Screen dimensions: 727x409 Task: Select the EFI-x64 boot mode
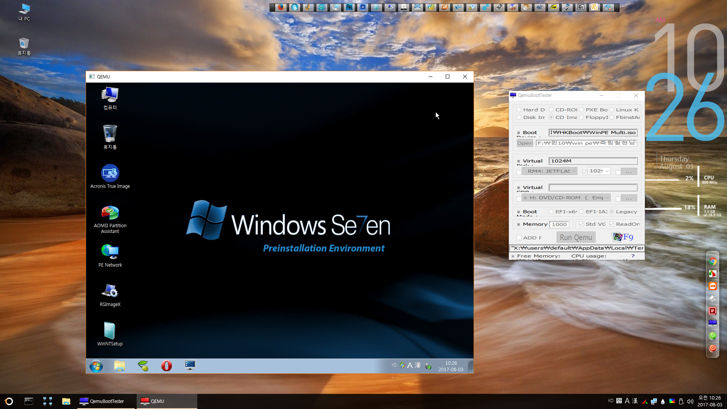(x=551, y=212)
